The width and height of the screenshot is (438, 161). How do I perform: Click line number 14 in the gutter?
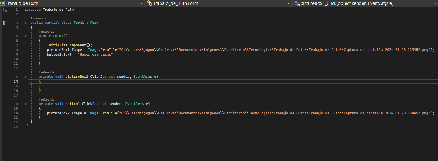coord(16,81)
